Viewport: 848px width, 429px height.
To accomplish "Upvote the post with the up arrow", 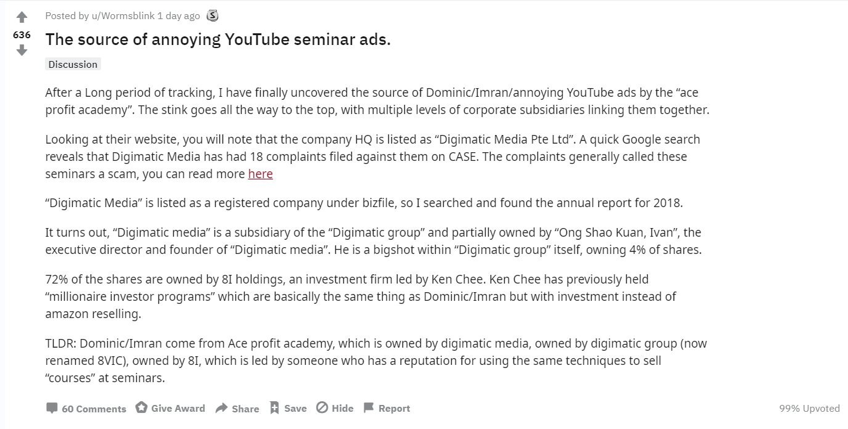I will 22,17.
